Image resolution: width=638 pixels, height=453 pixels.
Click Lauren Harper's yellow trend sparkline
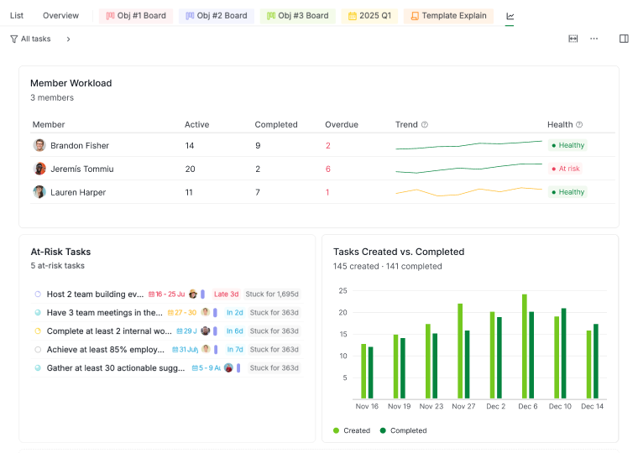(468, 191)
